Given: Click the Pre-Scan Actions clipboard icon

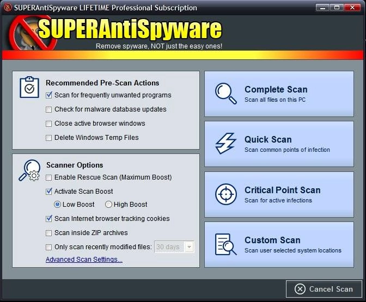Looking at the screenshot, I should [29, 87].
